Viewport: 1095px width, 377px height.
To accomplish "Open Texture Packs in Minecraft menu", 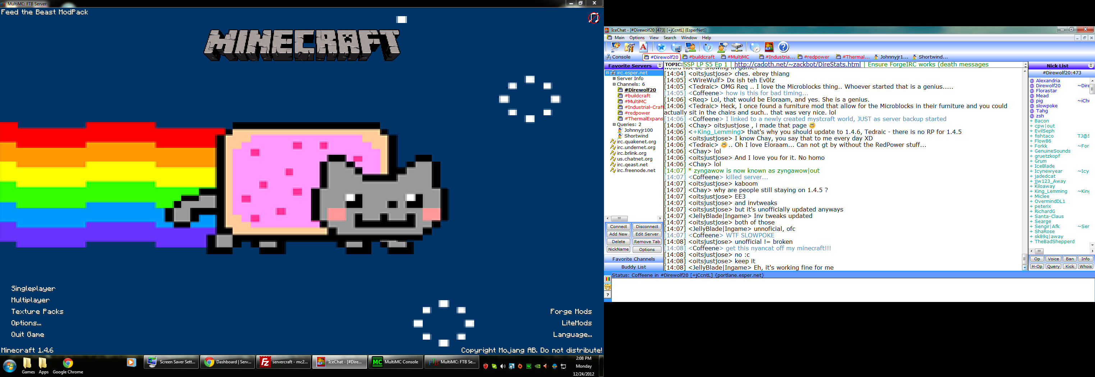I will 37,312.
